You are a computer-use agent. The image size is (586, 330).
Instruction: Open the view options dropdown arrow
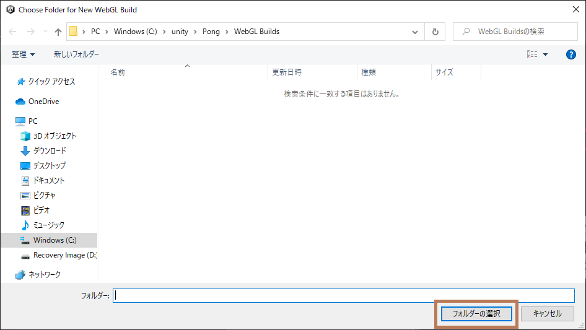click(545, 54)
